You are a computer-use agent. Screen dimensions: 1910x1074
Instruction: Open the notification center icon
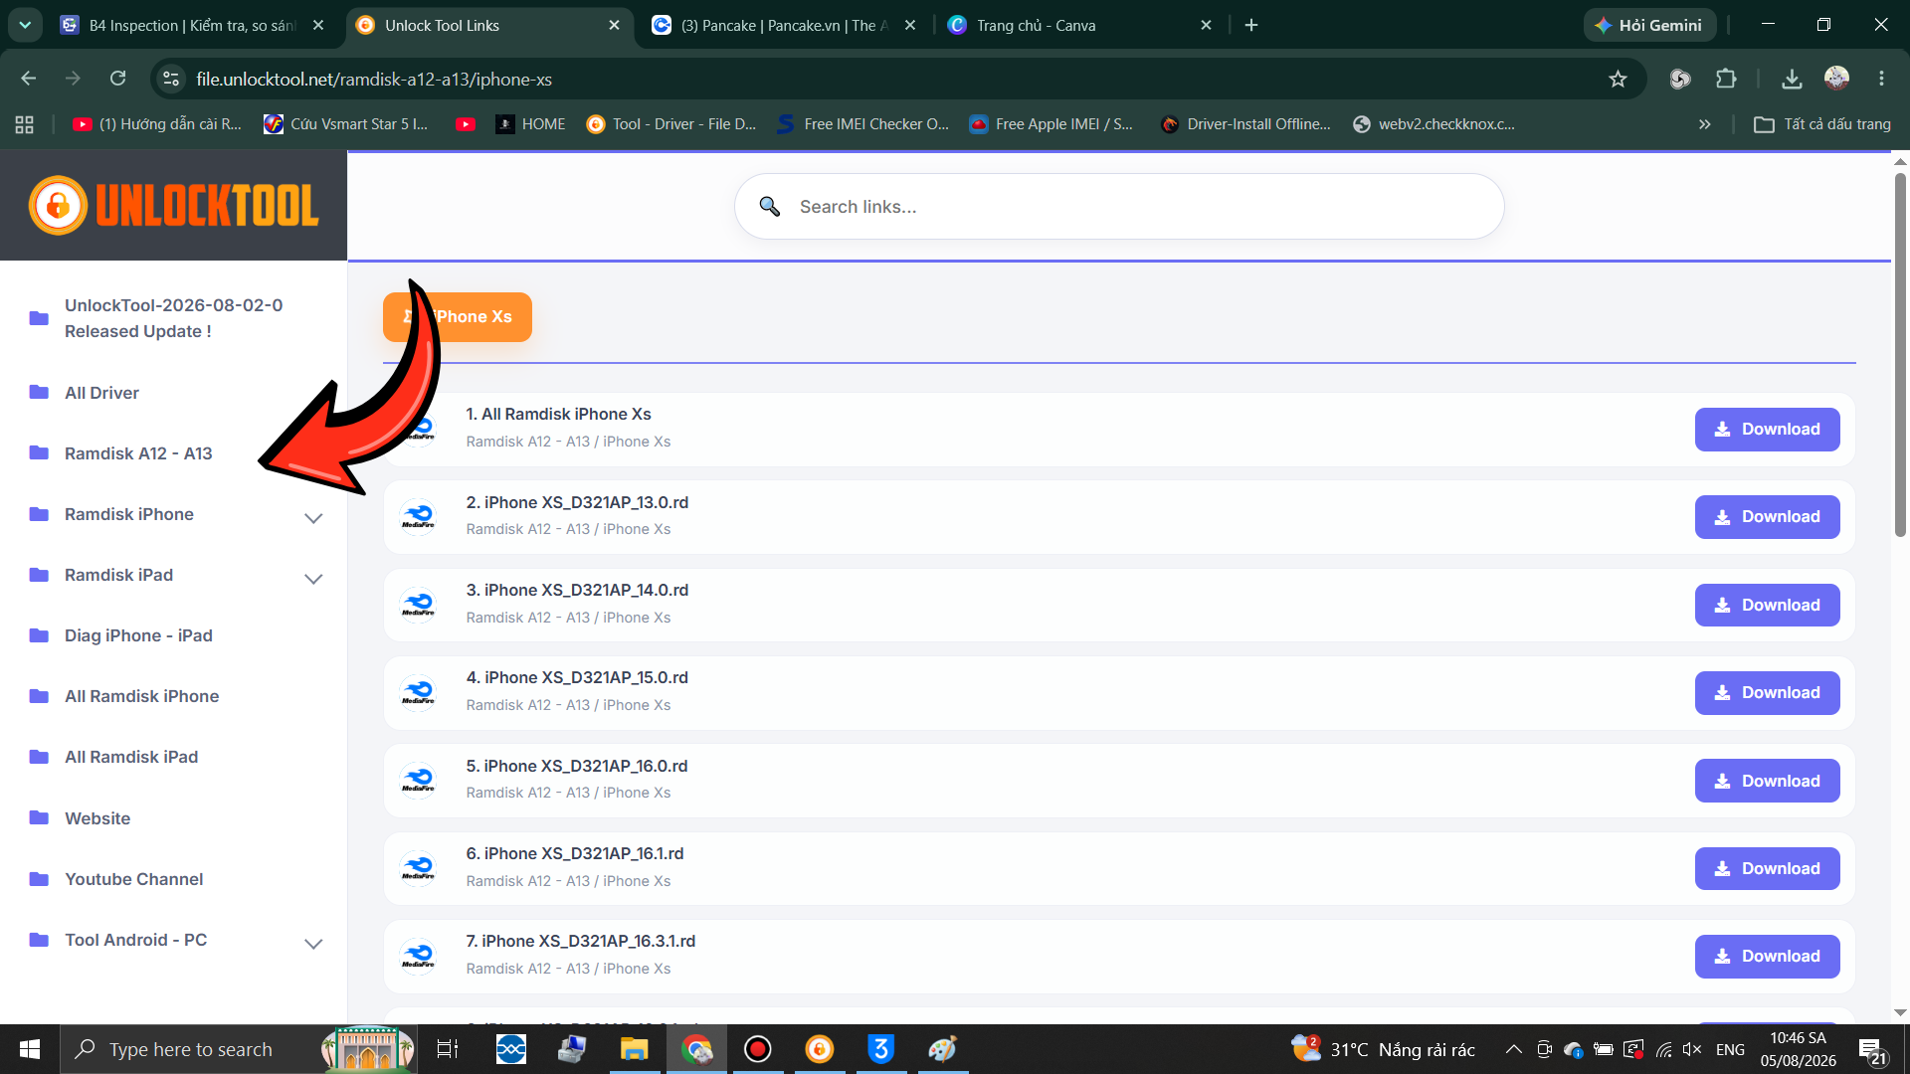1872,1050
